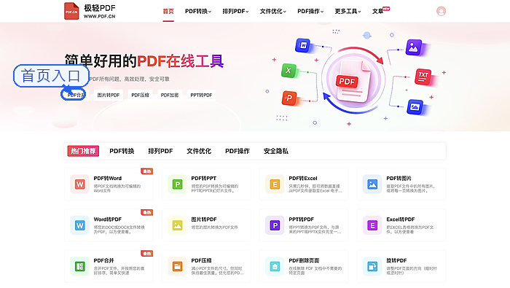510x288 pixels.
Task: Expand the PDF转换 navigation dropdown
Action: point(198,12)
